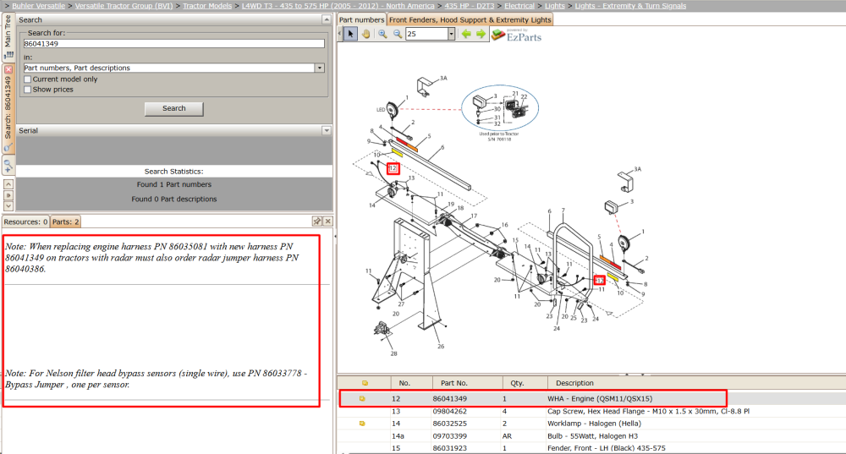Sort by the No. column header
The image size is (846, 454).
[411, 383]
